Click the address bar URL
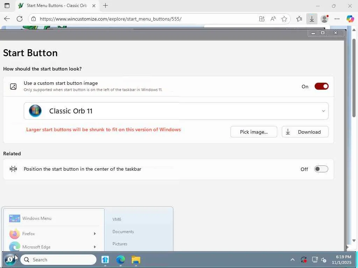This screenshot has height=268, width=358. [x=110, y=19]
